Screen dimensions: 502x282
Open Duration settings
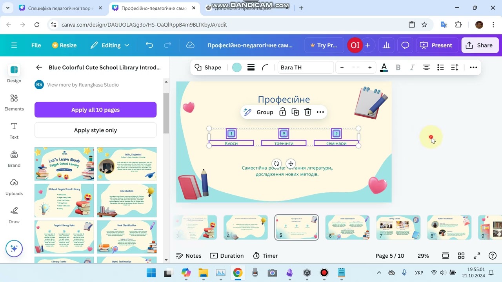(227, 256)
